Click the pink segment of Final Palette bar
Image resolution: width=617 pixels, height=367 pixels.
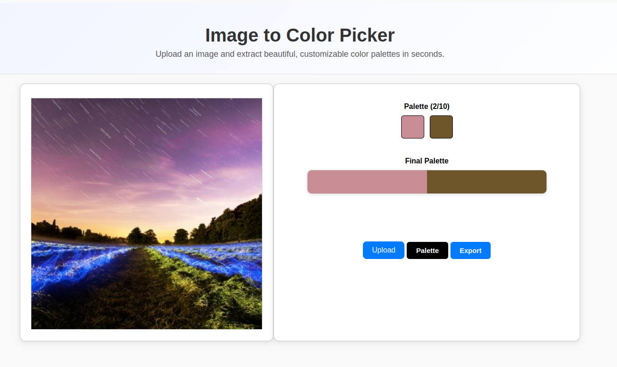[x=367, y=182]
